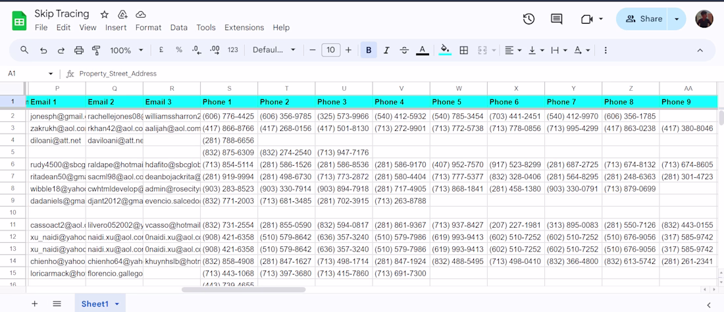The image size is (724, 312).
Task: Open the comments panel icon
Action: (x=556, y=19)
